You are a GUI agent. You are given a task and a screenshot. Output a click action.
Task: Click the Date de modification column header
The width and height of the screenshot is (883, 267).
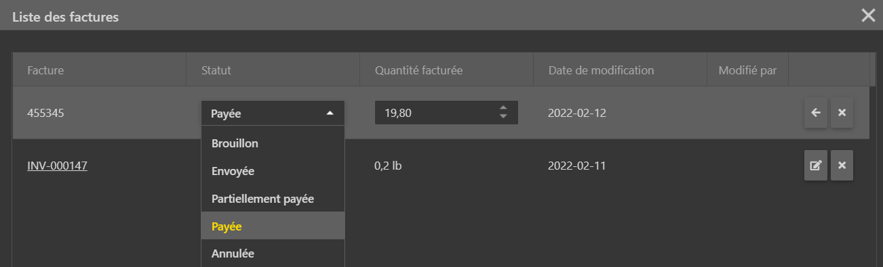pyautogui.click(x=621, y=70)
